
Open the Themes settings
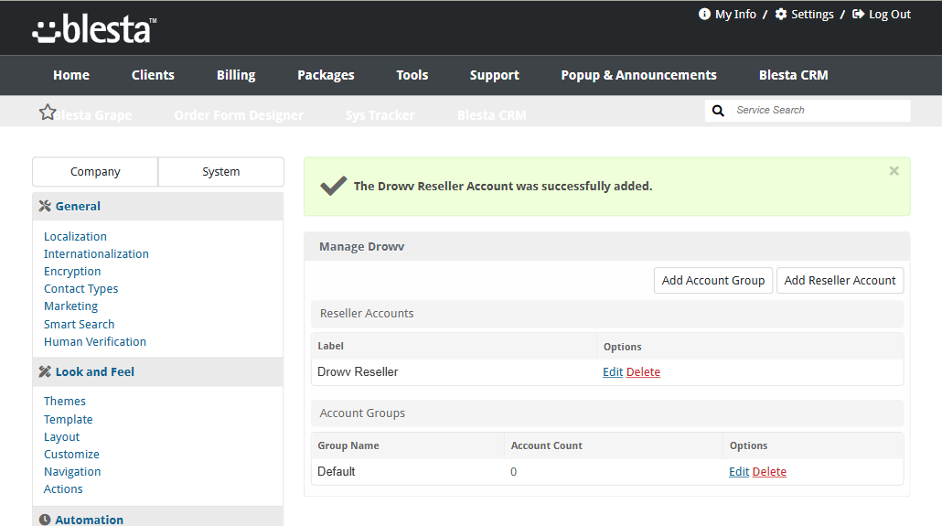click(x=65, y=401)
